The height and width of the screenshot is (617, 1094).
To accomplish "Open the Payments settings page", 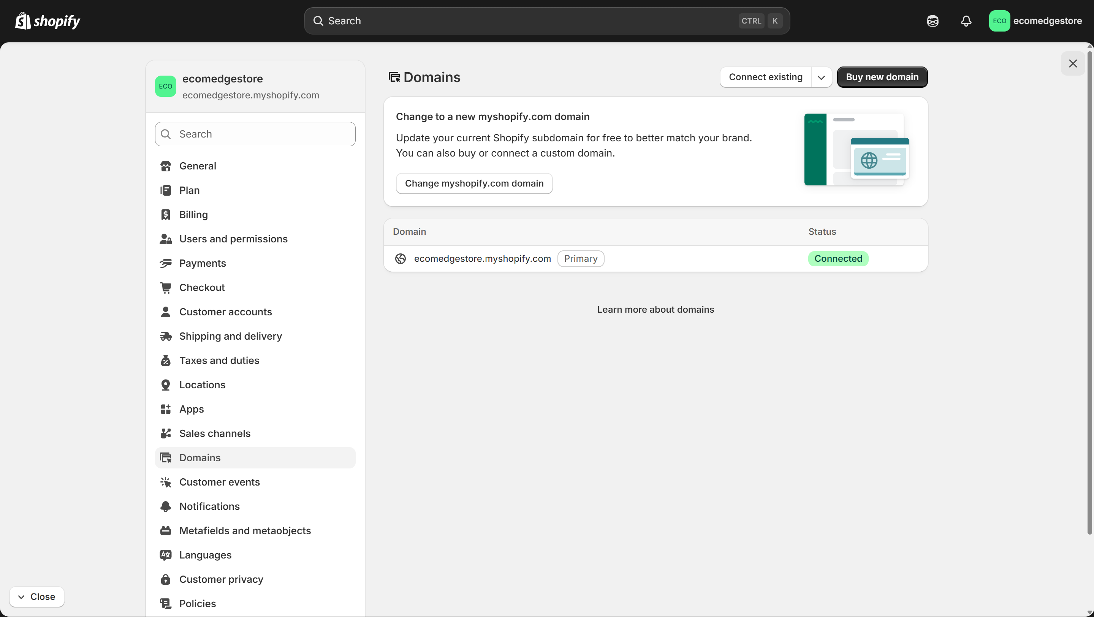I will (x=202, y=263).
